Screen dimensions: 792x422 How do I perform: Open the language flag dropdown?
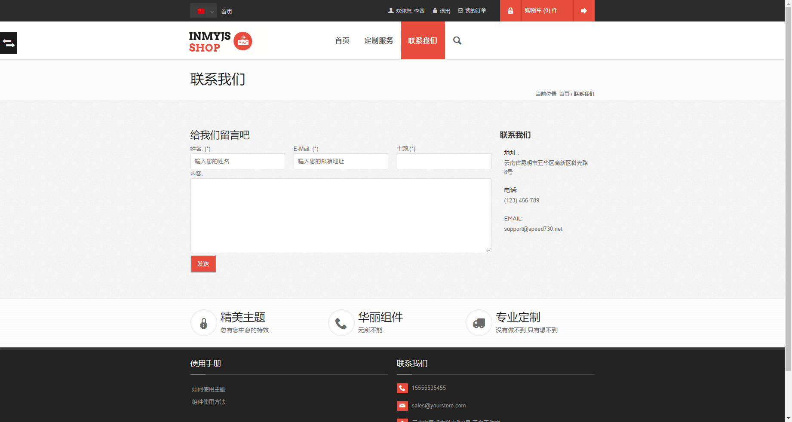tap(203, 11)
